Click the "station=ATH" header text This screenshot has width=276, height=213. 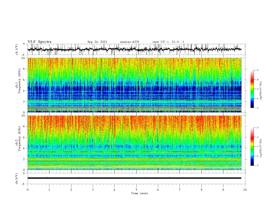tap(129, 42)
